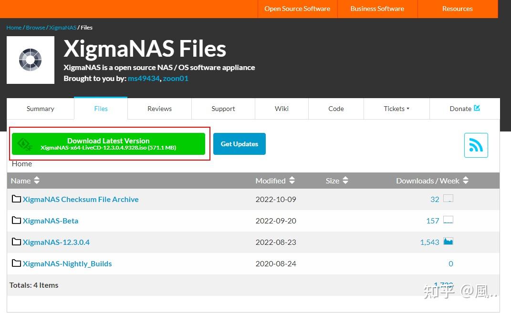Click the ms49434 contributor link

click(x=144, y=78)
